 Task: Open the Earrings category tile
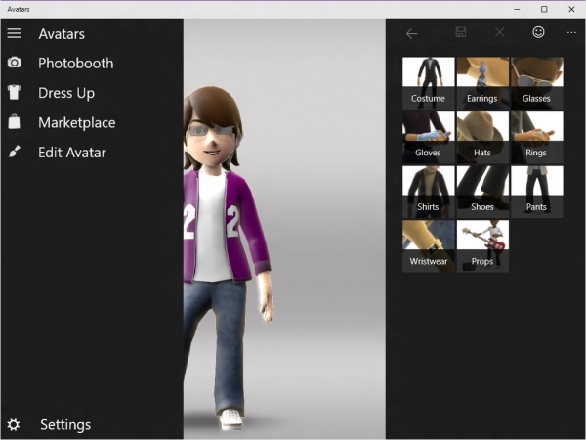pos(482,83)
